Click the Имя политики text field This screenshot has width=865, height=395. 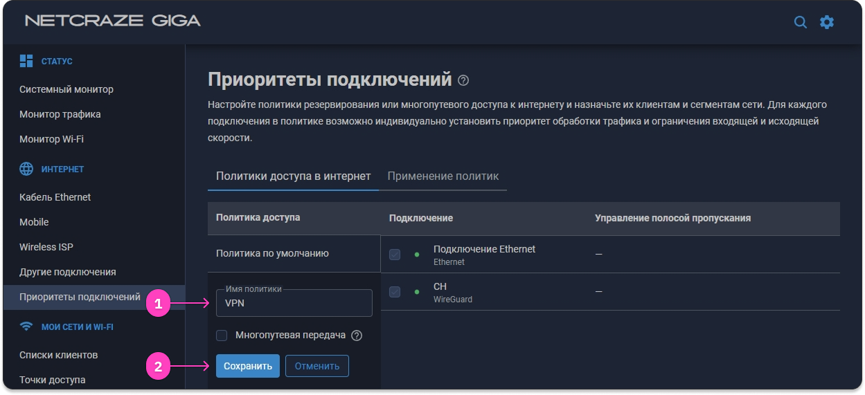(x=294, y=303)
